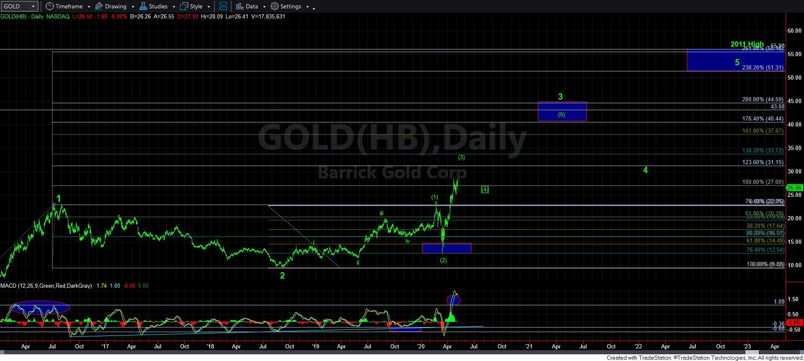Viewport: 804px width, 361px height.
Task: Click the current price tag 26.56
Action: click(x=794, y=188)
